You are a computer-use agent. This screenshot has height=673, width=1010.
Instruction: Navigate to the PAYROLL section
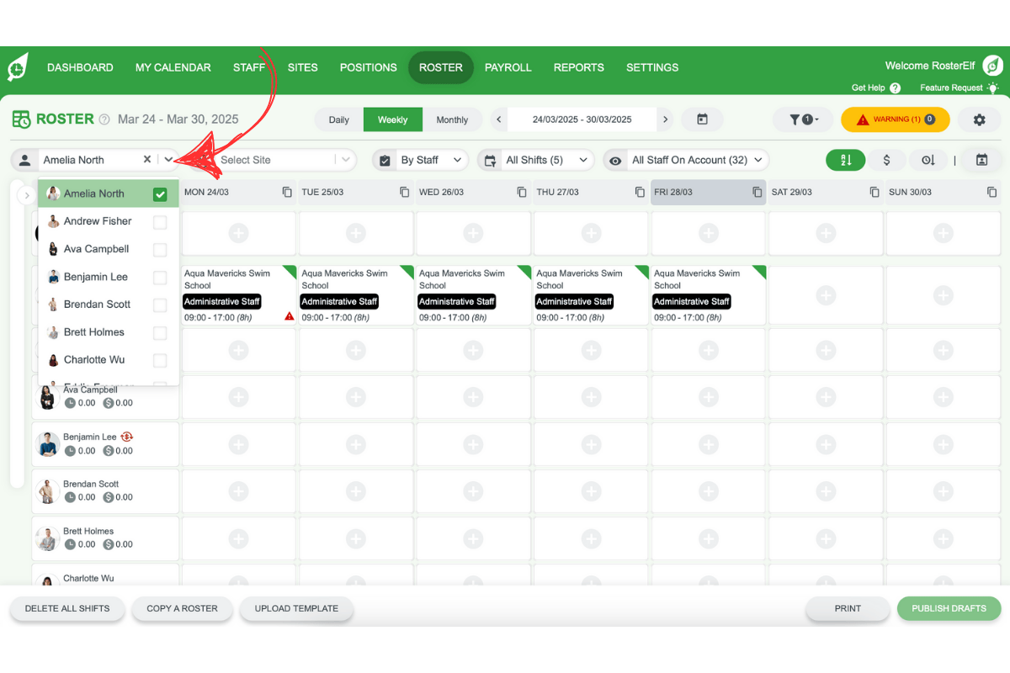[508, 67]
